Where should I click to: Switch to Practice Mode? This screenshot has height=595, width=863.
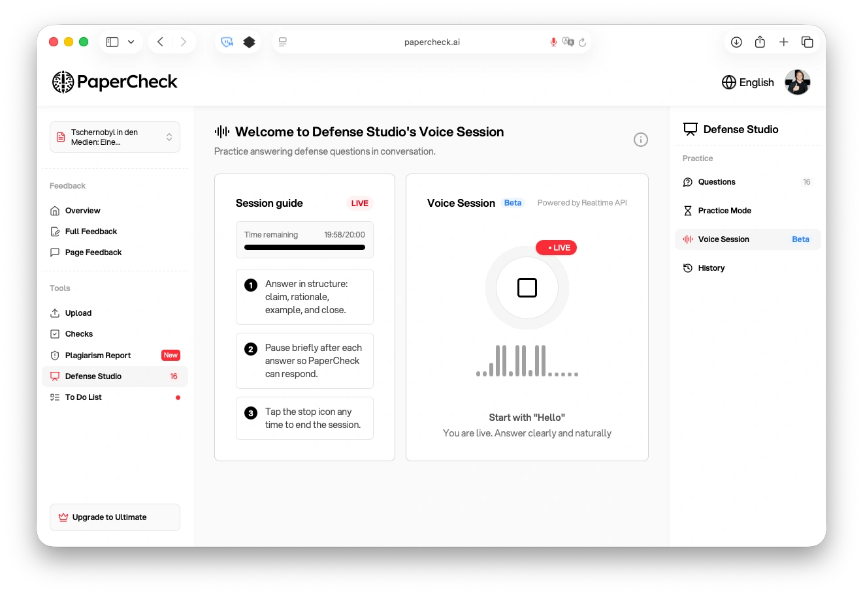(x=725, y=210)
